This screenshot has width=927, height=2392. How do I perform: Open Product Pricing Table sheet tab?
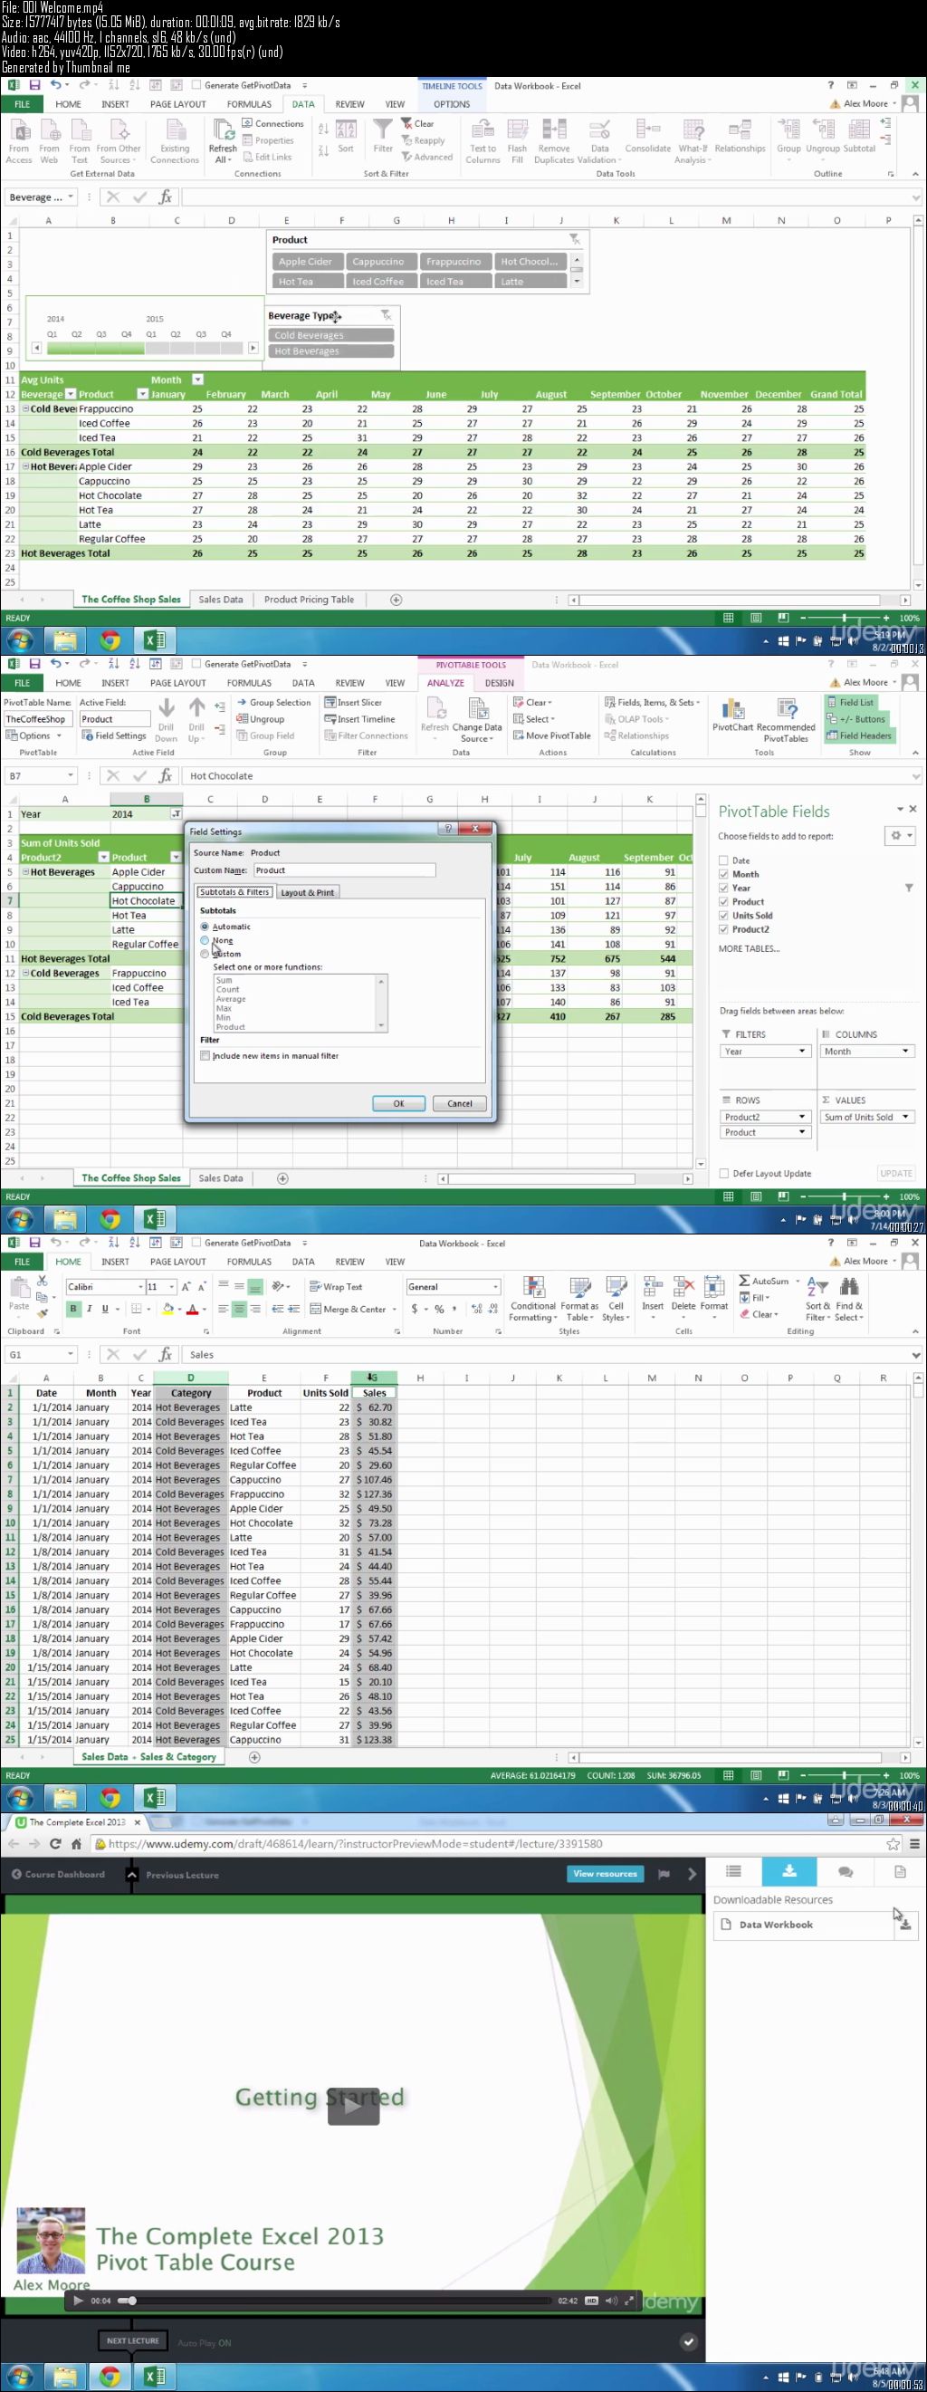tap(309, 600)
